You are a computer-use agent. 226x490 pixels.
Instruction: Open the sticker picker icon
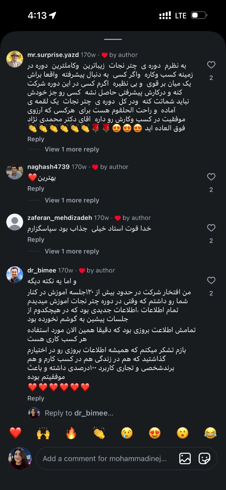(x=204, y=459)
